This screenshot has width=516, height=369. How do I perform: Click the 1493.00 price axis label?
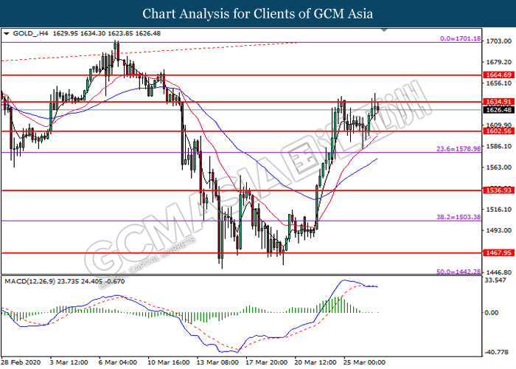(x=499, y=230)
